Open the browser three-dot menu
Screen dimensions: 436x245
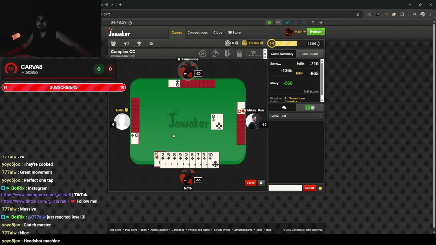(x=431, y=14)
